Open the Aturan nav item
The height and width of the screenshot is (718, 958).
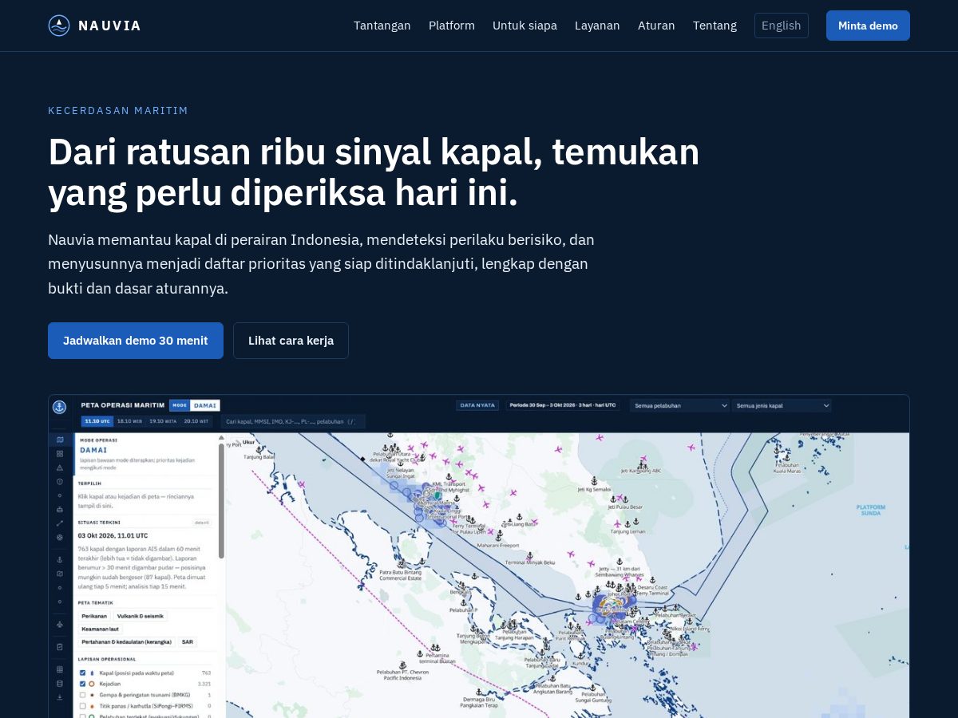click(656, 26)
